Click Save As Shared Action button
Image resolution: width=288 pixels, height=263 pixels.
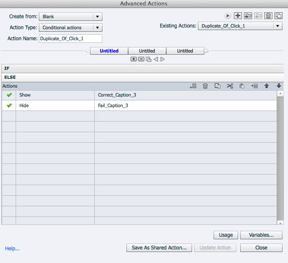click(159, 248)
